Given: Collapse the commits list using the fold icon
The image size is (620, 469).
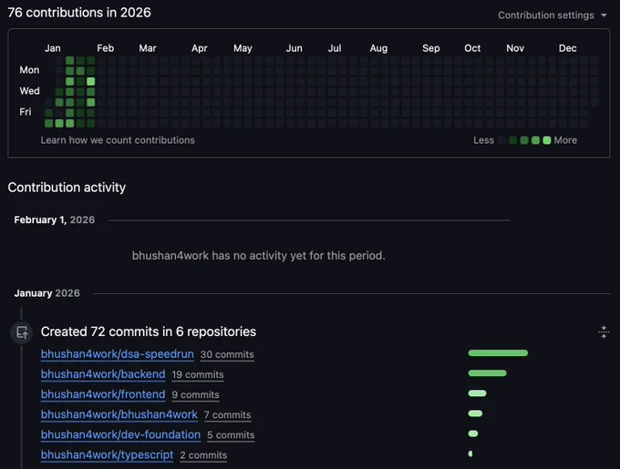Looking at the screenshot, I should (x=604, y=332).
